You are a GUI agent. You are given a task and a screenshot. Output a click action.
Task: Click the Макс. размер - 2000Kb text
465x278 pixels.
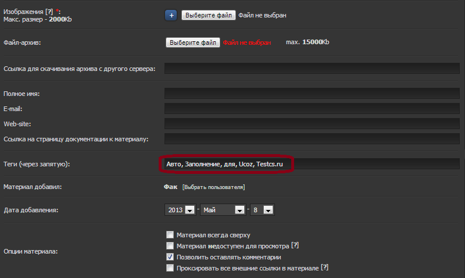coord(38,19)
